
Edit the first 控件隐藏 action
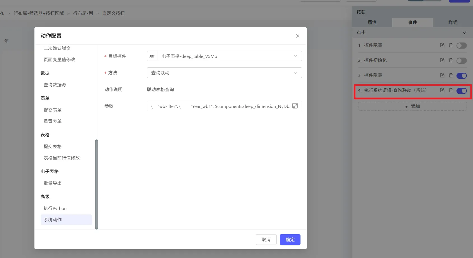442,45
